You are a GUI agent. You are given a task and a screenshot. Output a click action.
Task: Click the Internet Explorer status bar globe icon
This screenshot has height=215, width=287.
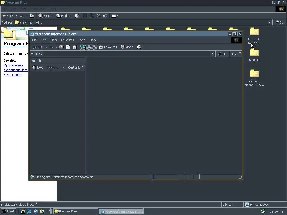32,177
